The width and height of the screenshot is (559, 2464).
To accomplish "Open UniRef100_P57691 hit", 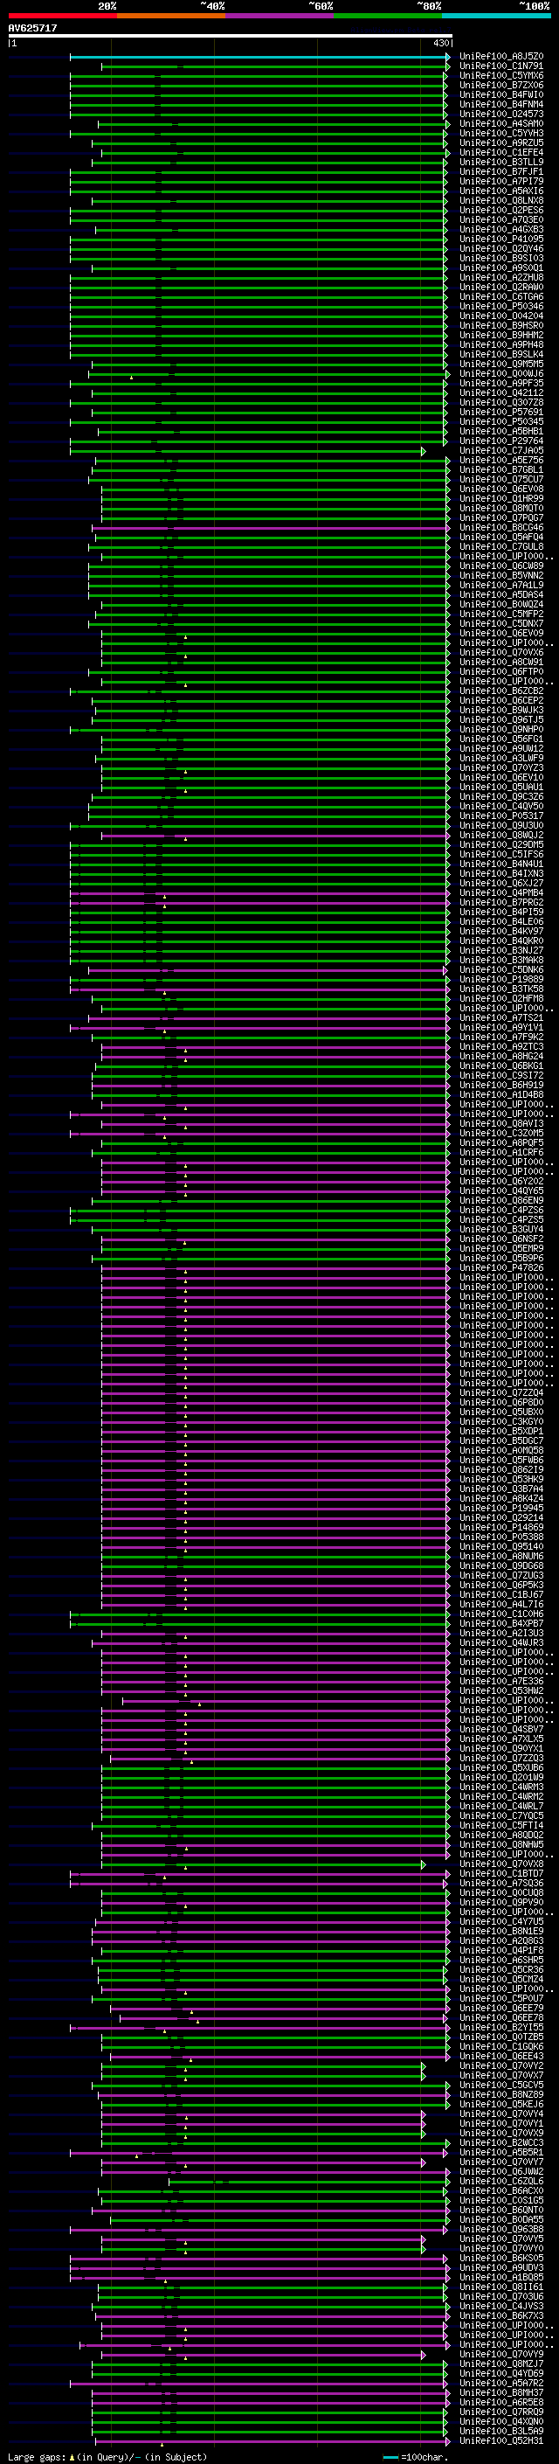I will point(500,413).
